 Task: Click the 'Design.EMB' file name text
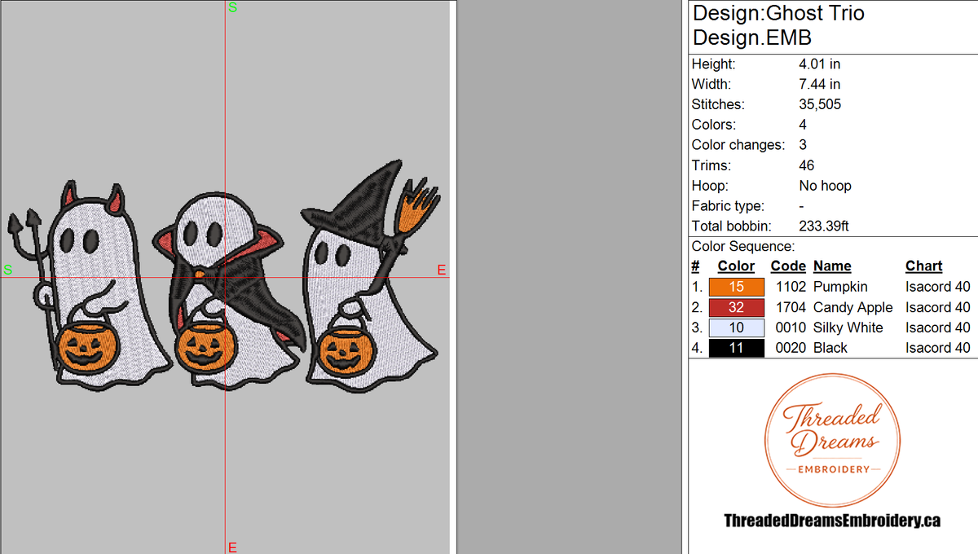[752, 38]
